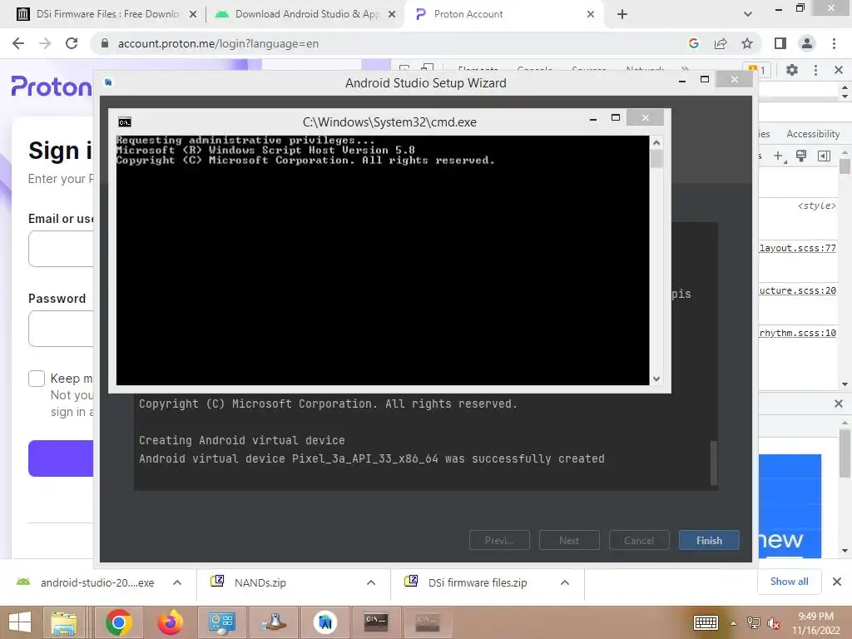
Task: Click the Chrome back navigation arrow
Action: 18,43
